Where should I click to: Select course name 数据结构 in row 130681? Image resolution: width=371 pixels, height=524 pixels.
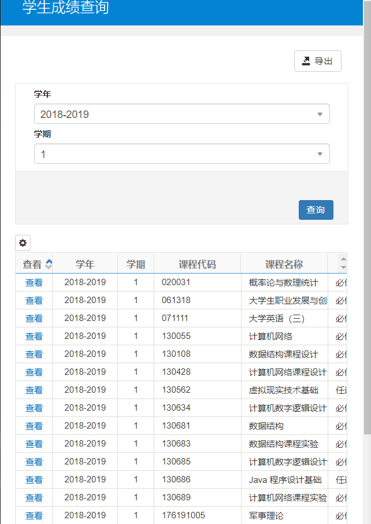coord(266,426)
